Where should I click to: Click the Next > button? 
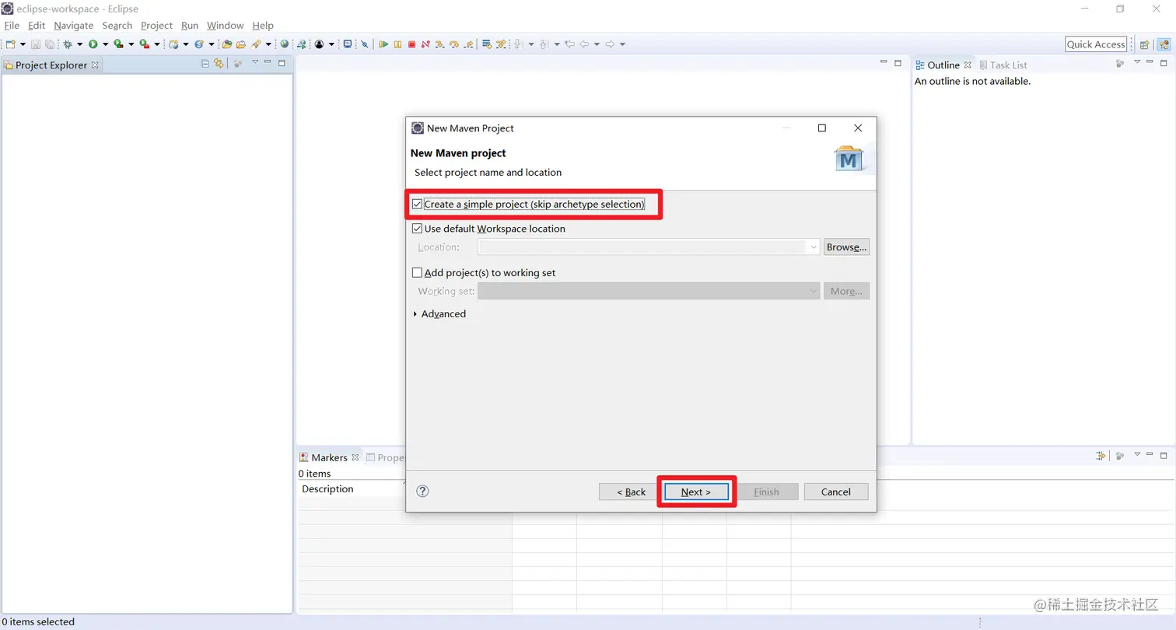click(x=696, y=492)
